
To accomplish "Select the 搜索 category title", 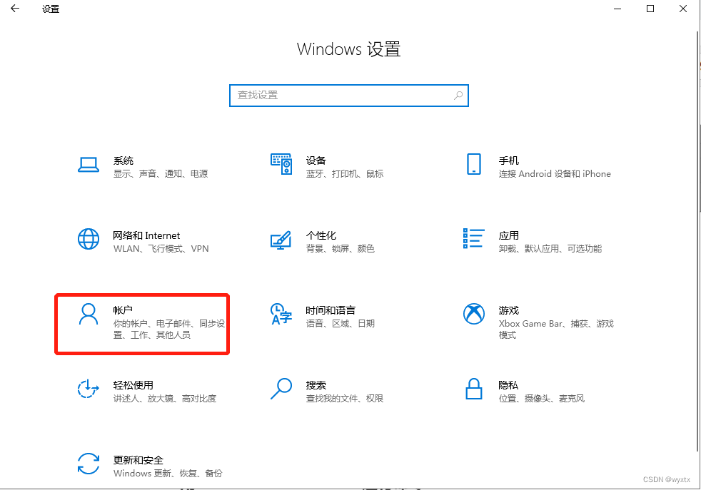I will pos(316,385).
